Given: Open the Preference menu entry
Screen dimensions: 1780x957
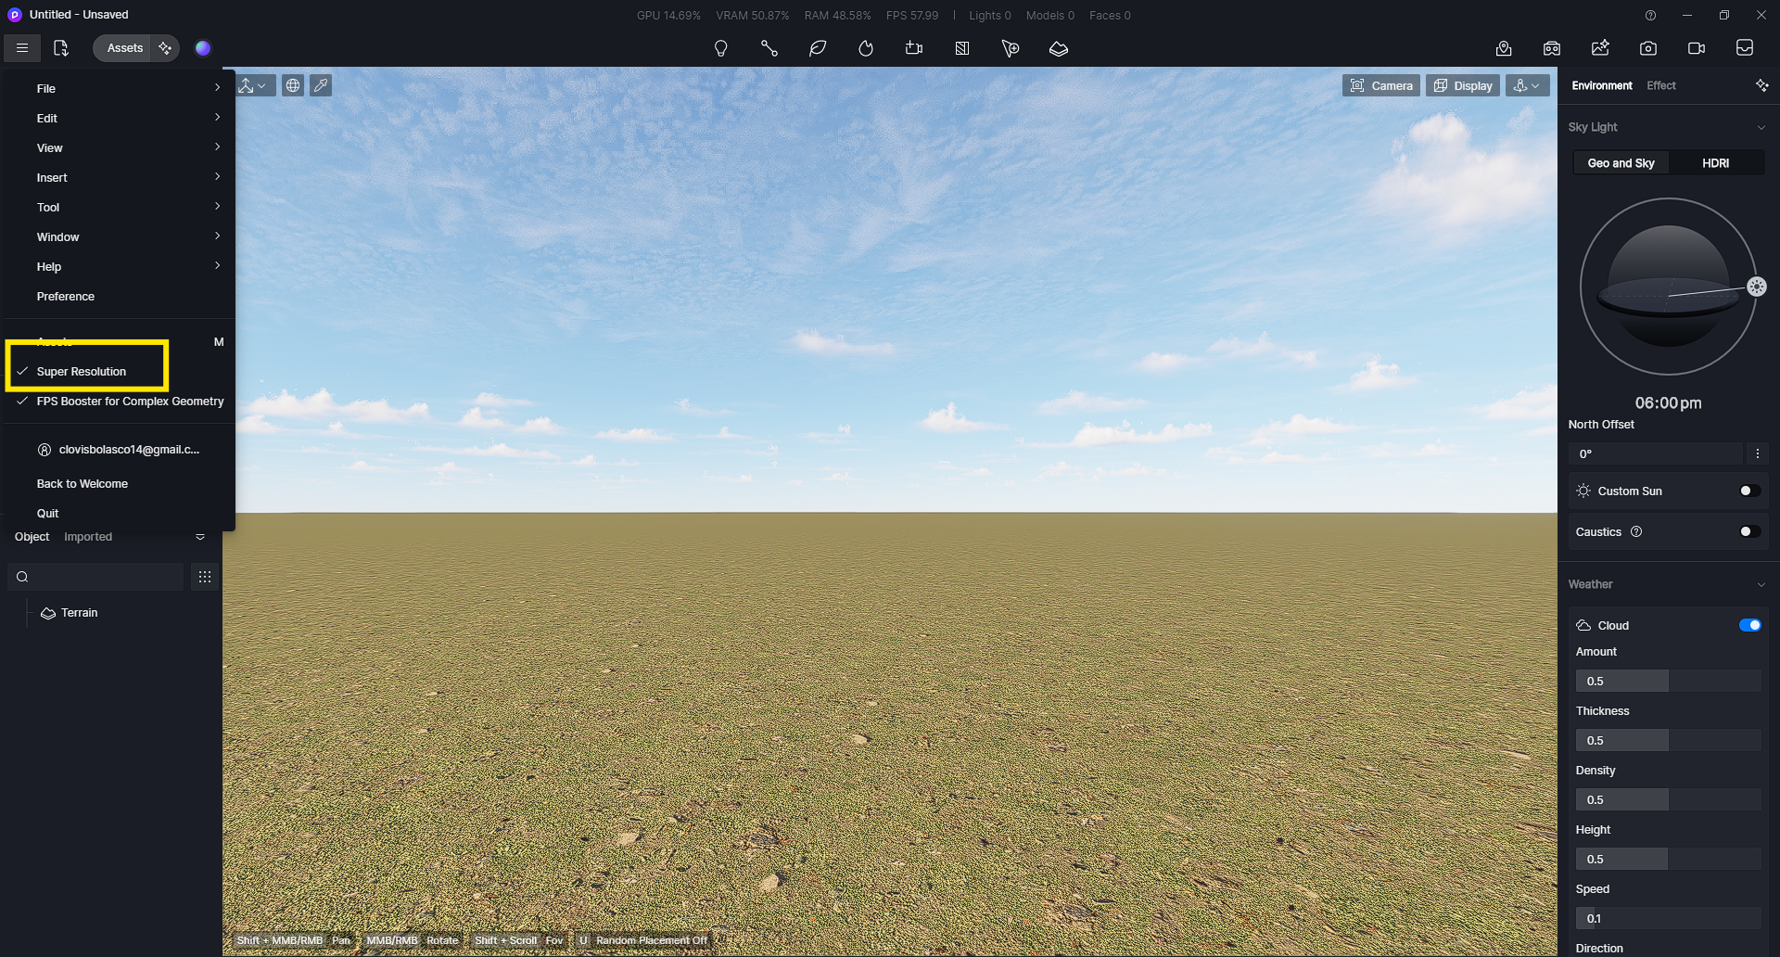Looking at the screenshot, I should pyautogui.click(x=120, y=296).
